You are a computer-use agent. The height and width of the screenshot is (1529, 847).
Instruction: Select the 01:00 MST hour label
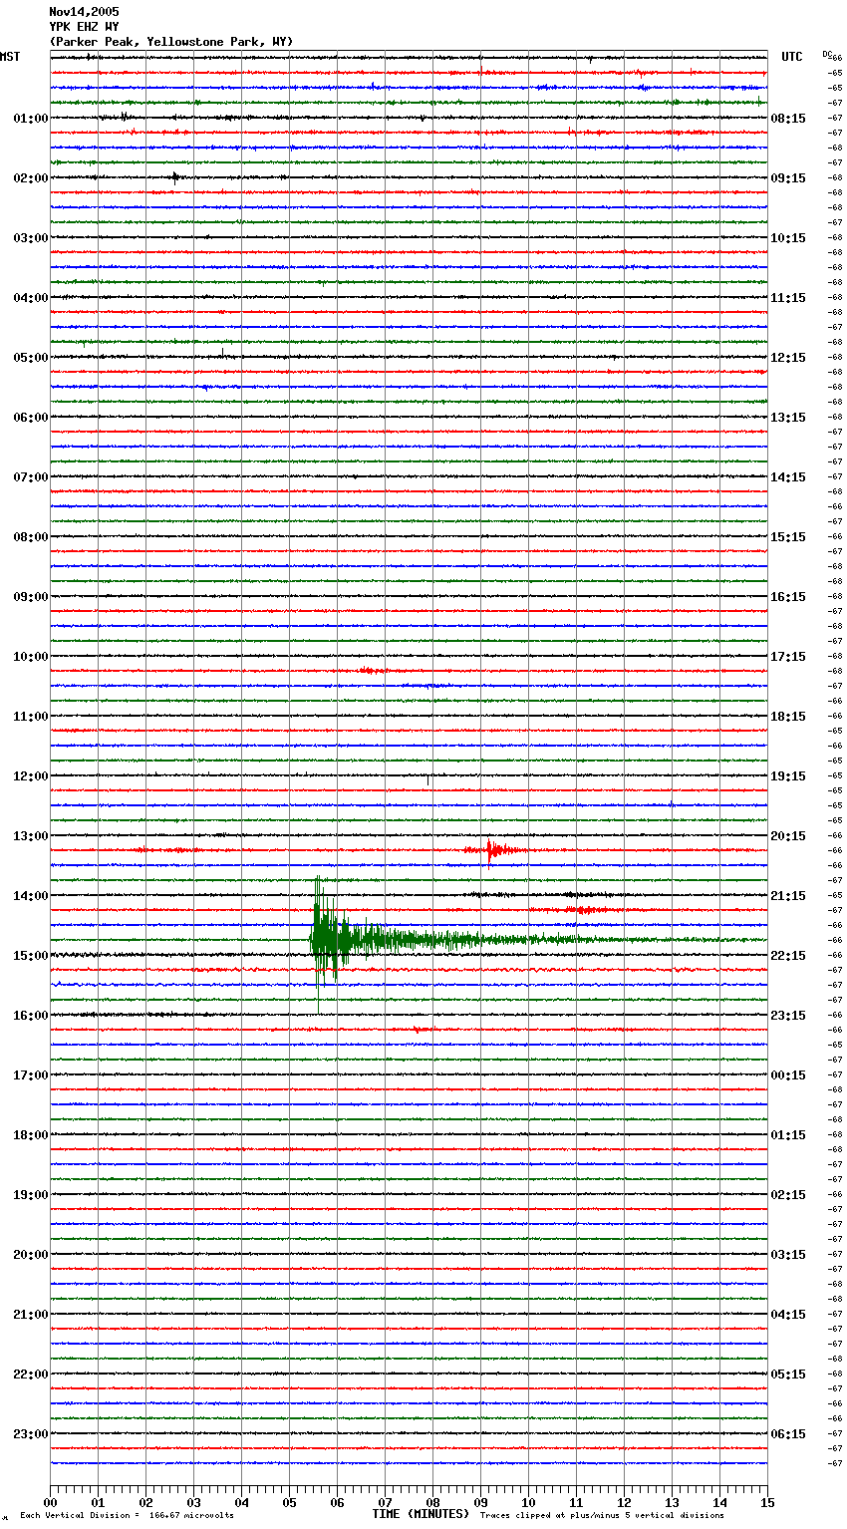(31, 119)
